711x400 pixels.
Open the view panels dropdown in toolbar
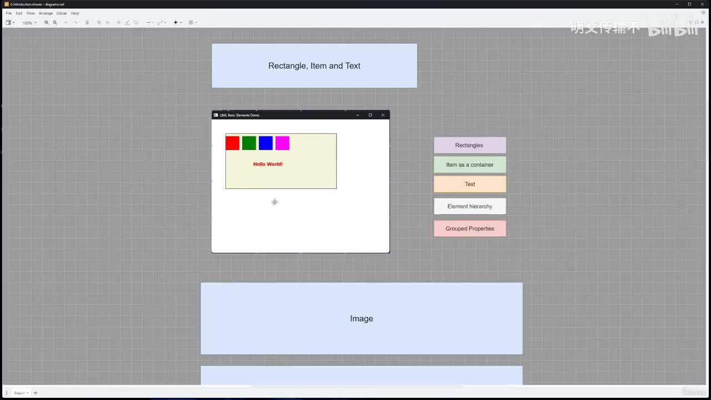(10, 23)
